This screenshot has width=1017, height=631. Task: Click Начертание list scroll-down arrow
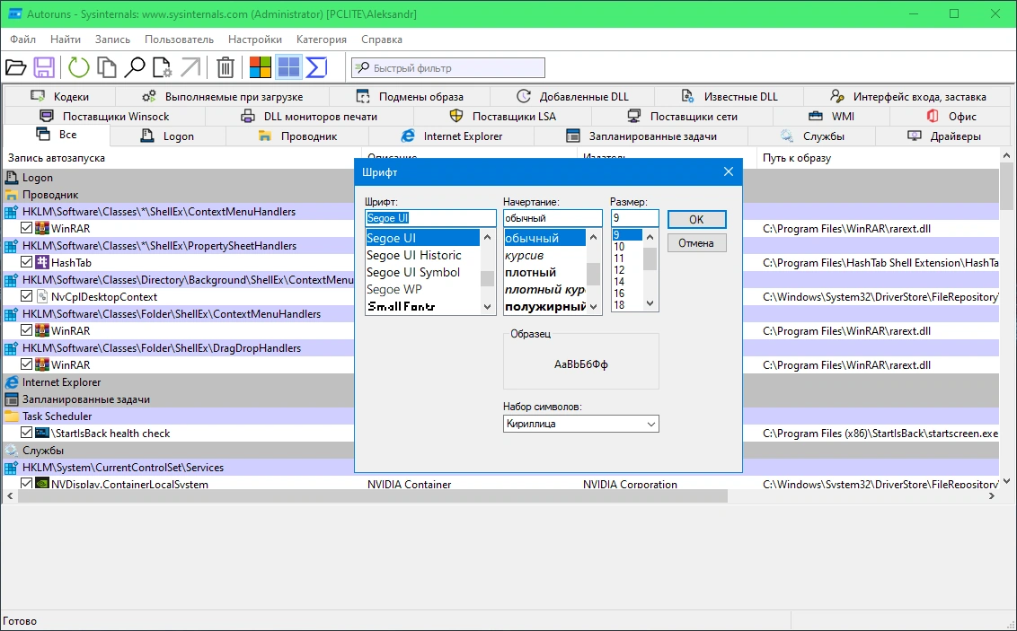[x=594, y=307]
